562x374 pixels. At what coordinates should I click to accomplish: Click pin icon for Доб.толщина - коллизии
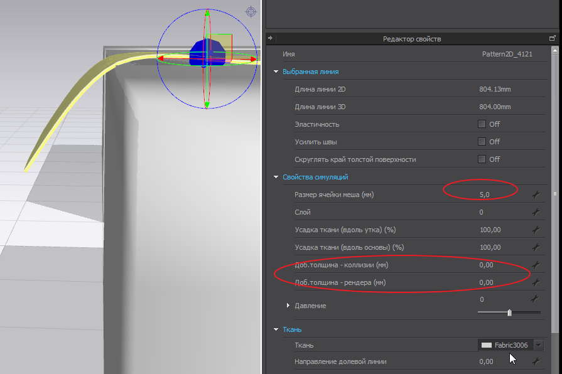[536, 265]
